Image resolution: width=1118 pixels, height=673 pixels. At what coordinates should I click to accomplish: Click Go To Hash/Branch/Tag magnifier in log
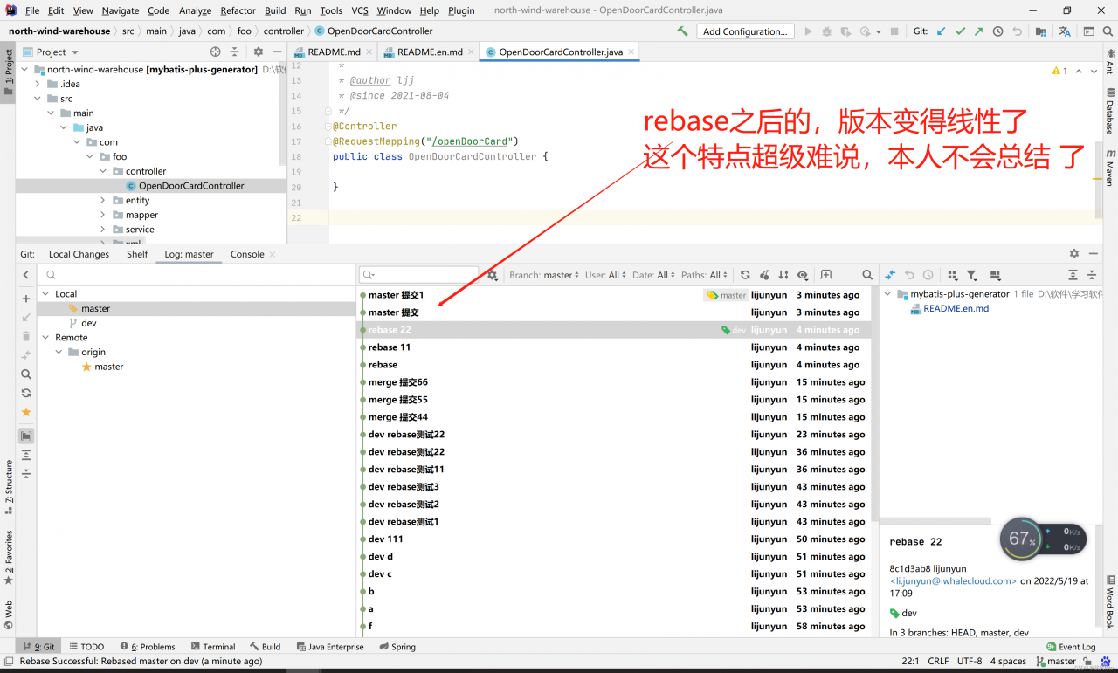pos(867,275)
